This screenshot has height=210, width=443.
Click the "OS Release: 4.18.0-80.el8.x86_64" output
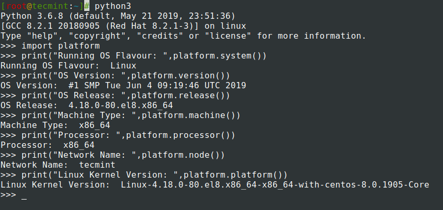86,106
